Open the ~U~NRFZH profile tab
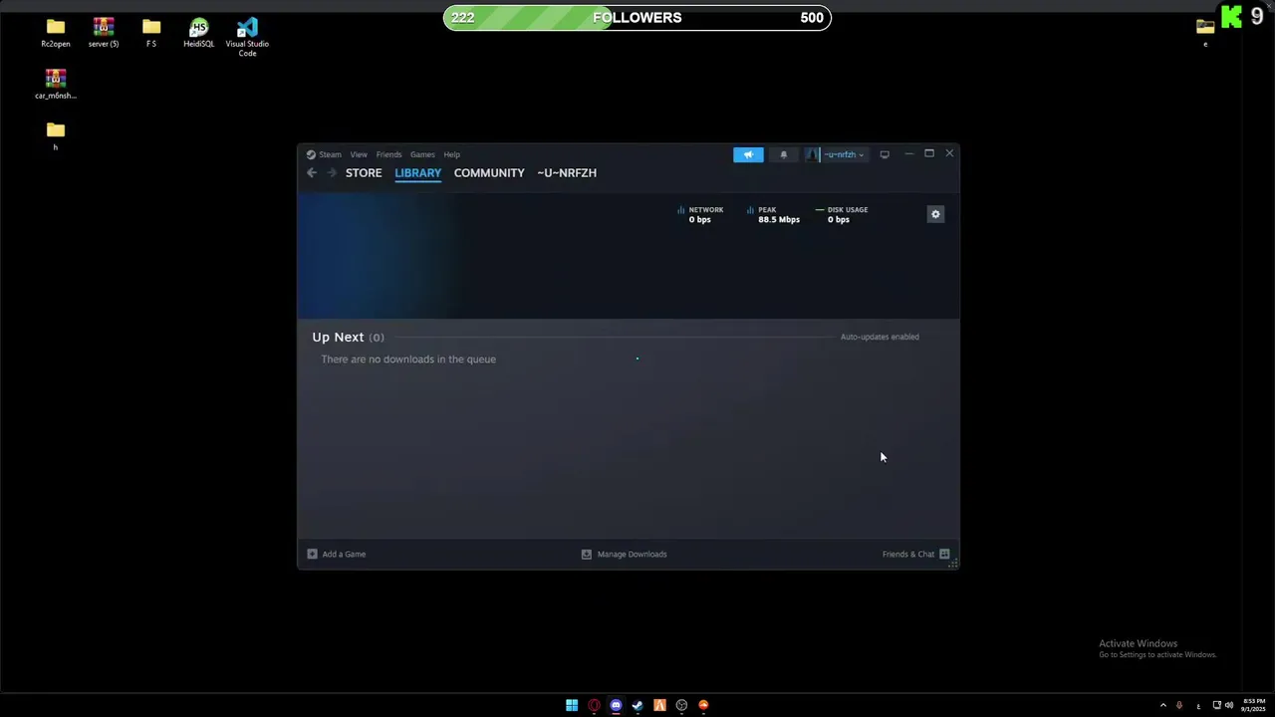1275x717 pixels. coord(567,172)
